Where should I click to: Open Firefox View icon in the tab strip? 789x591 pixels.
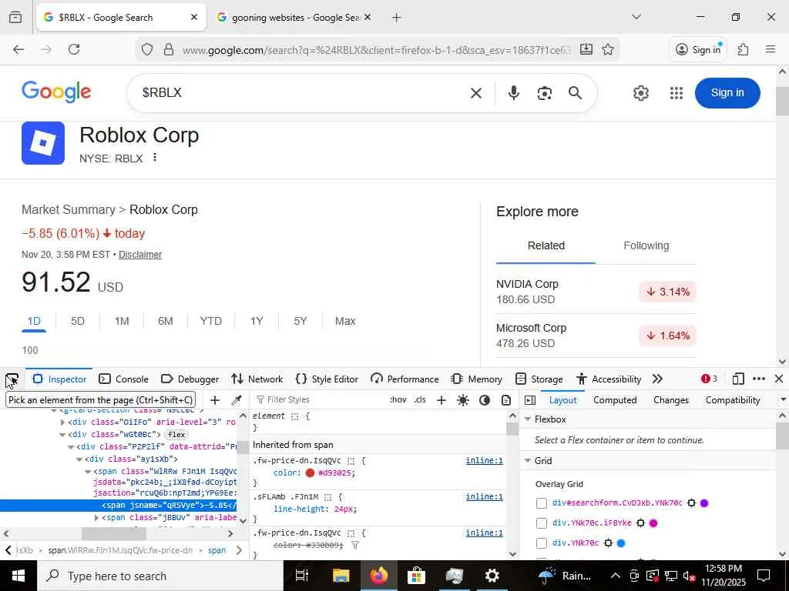point(15,18)
